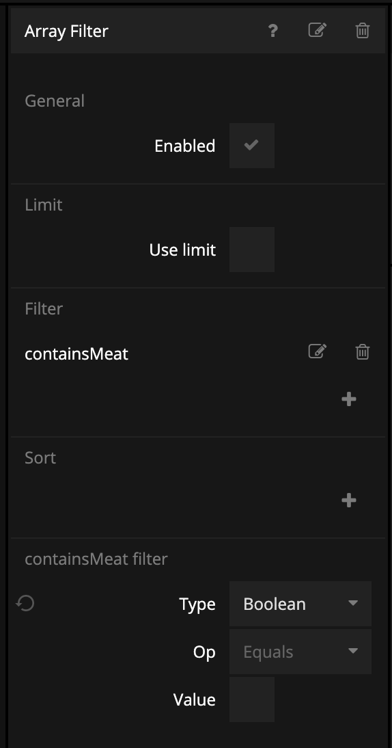Reset the Type property with the circular arrow

25,603
